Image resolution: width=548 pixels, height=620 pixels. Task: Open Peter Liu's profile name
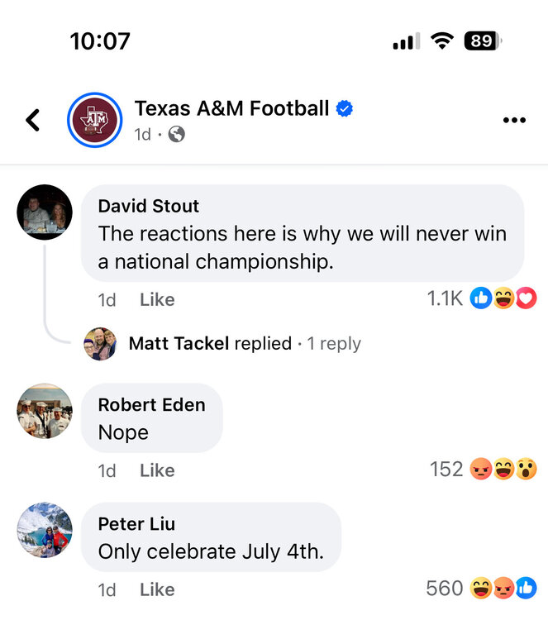pos(136,523)
